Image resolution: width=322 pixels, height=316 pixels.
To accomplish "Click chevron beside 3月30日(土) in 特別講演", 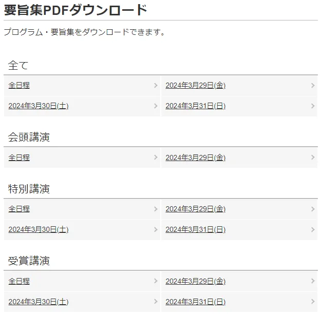I will click(156, 230).
